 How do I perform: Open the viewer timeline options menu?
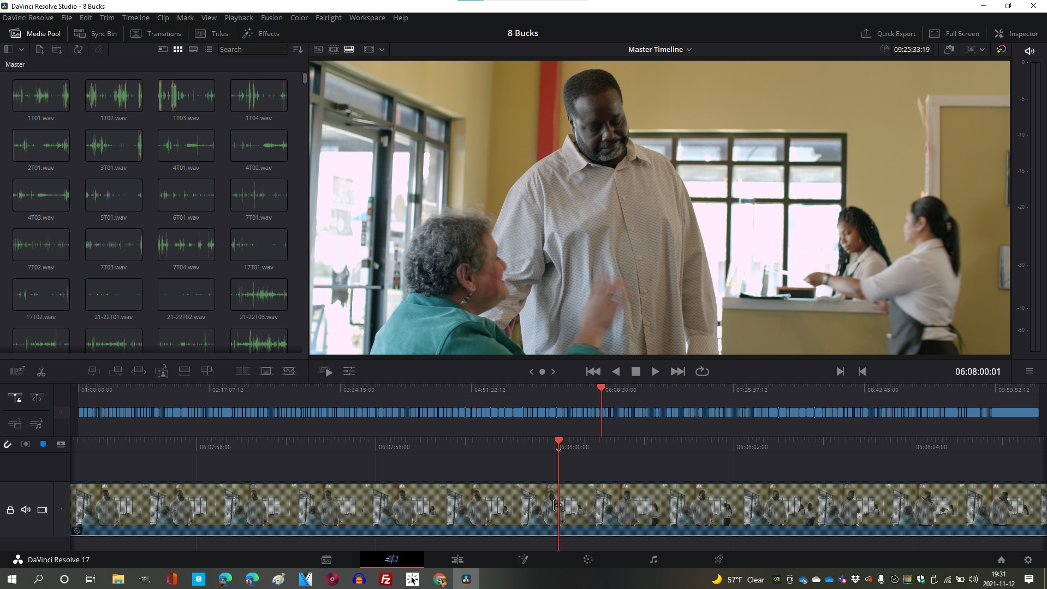pyautogui.click(x=1029, y=372)
